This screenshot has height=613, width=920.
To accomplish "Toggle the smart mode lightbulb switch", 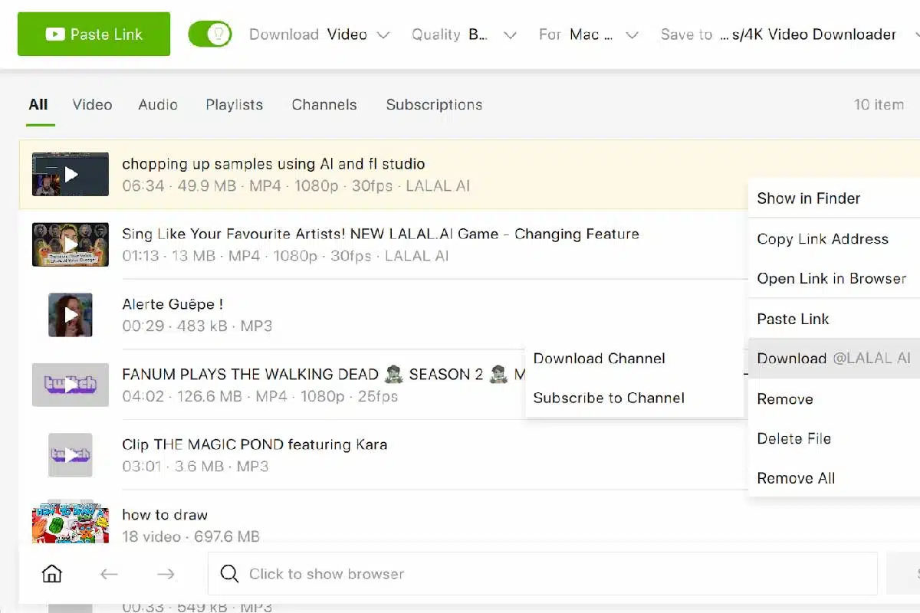I will [x=210, y=34].
